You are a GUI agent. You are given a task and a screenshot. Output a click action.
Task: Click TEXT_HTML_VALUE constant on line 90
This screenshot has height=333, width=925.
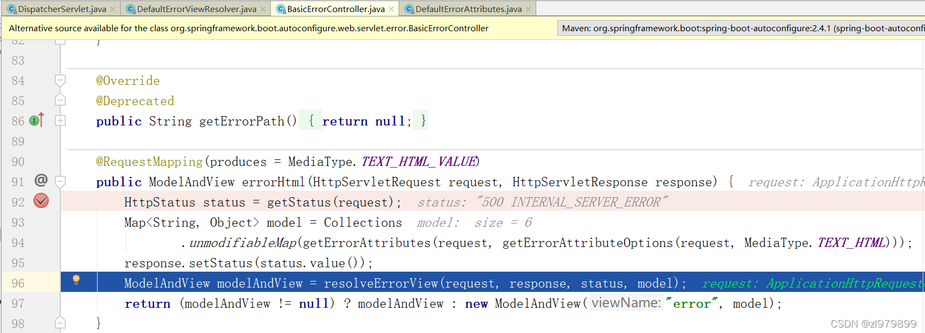click(418, 162)
